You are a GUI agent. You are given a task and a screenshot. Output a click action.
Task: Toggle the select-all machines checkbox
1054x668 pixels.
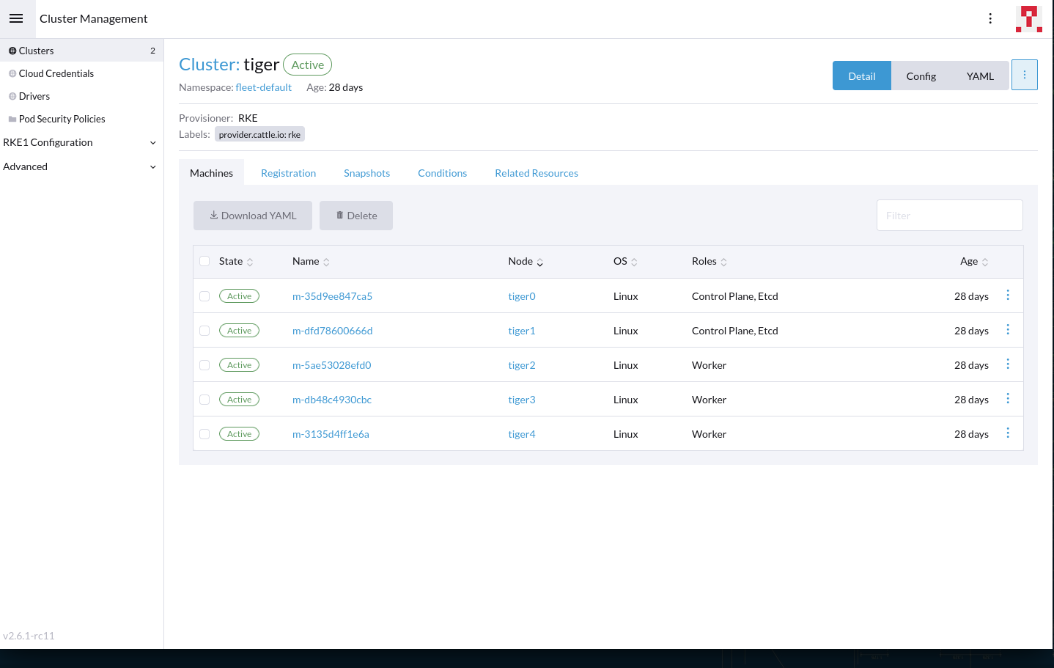coord(204,261)
